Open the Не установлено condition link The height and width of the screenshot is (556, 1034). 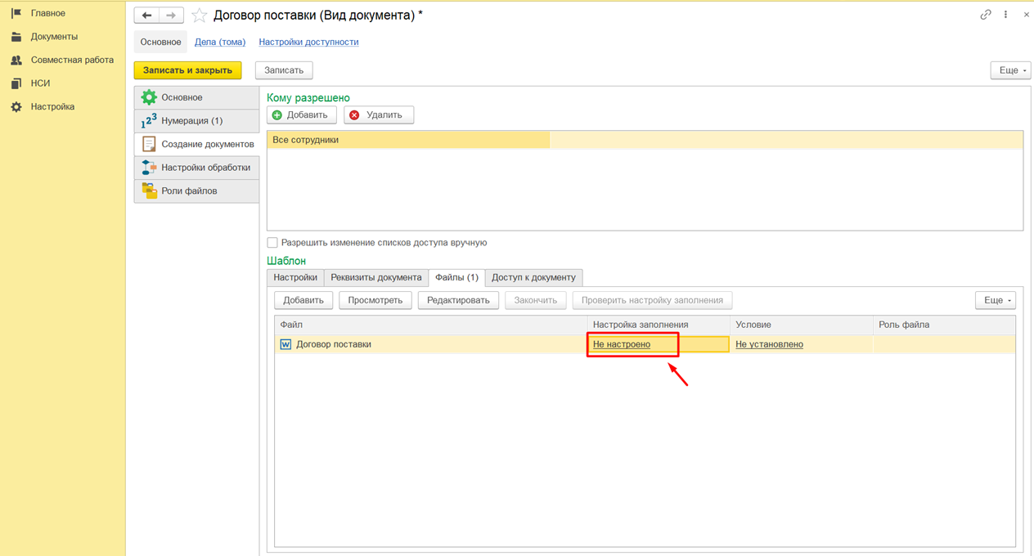click(x=769, y=344)
